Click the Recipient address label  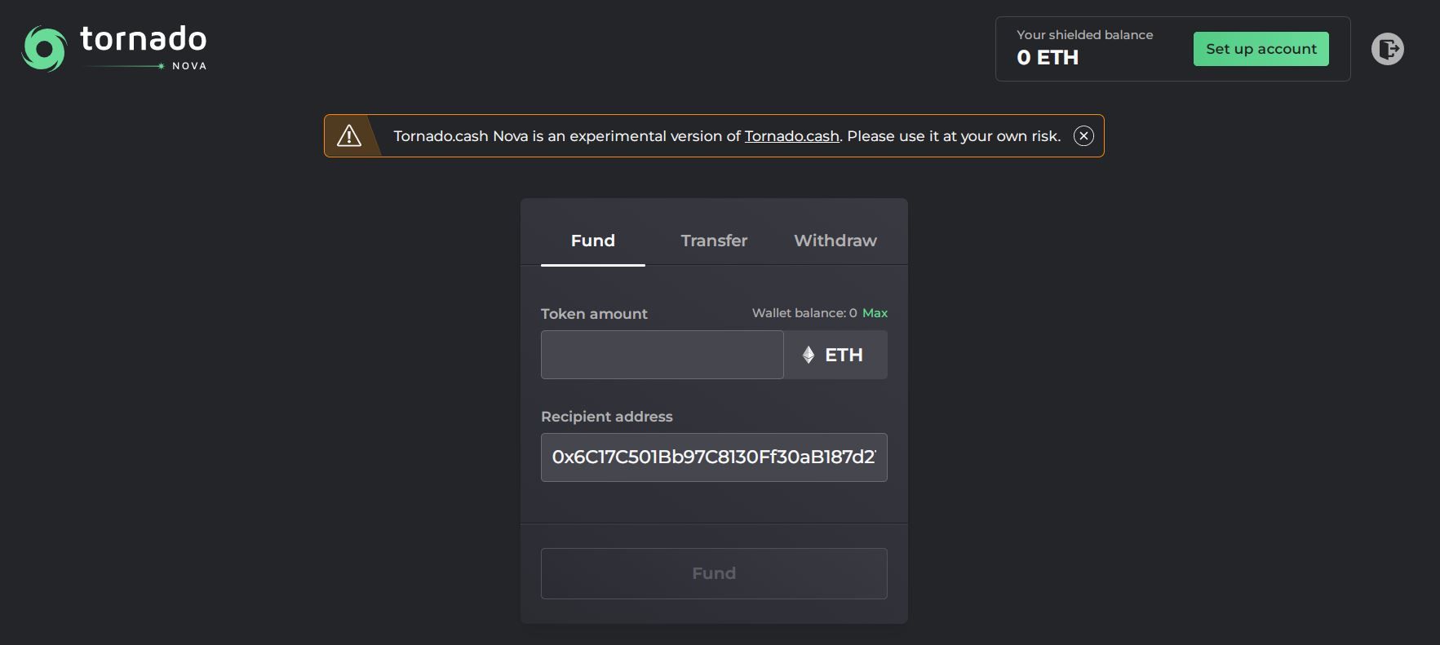click(x=607, y=417)
